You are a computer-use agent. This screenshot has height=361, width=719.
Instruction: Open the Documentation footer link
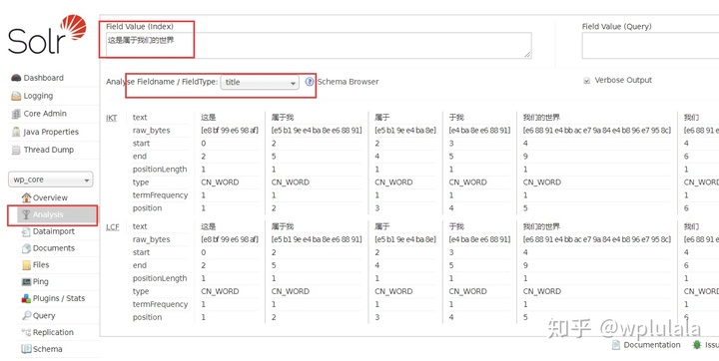[x=651, y=345]
